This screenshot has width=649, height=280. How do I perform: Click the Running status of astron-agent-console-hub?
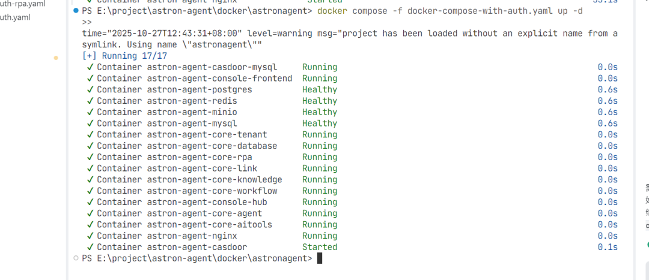[320, 202]
